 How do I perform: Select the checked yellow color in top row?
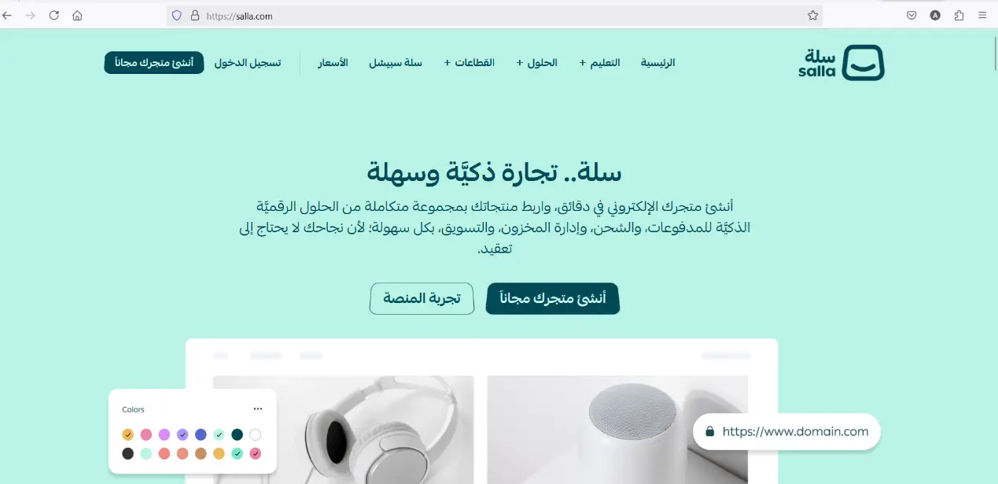(127, 434)
